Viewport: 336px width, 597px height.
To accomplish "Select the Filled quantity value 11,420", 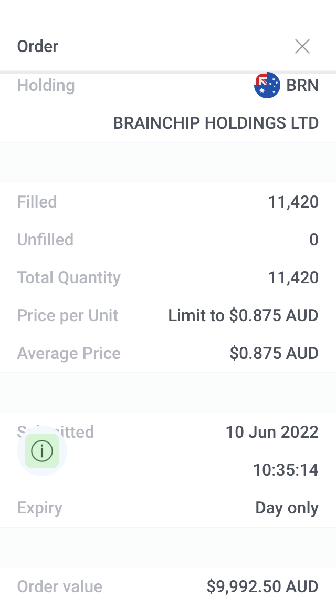I will pos(293,202).
